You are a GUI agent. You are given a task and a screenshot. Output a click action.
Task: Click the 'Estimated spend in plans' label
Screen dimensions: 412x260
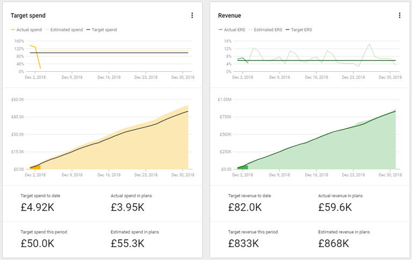tap(135, 232)
